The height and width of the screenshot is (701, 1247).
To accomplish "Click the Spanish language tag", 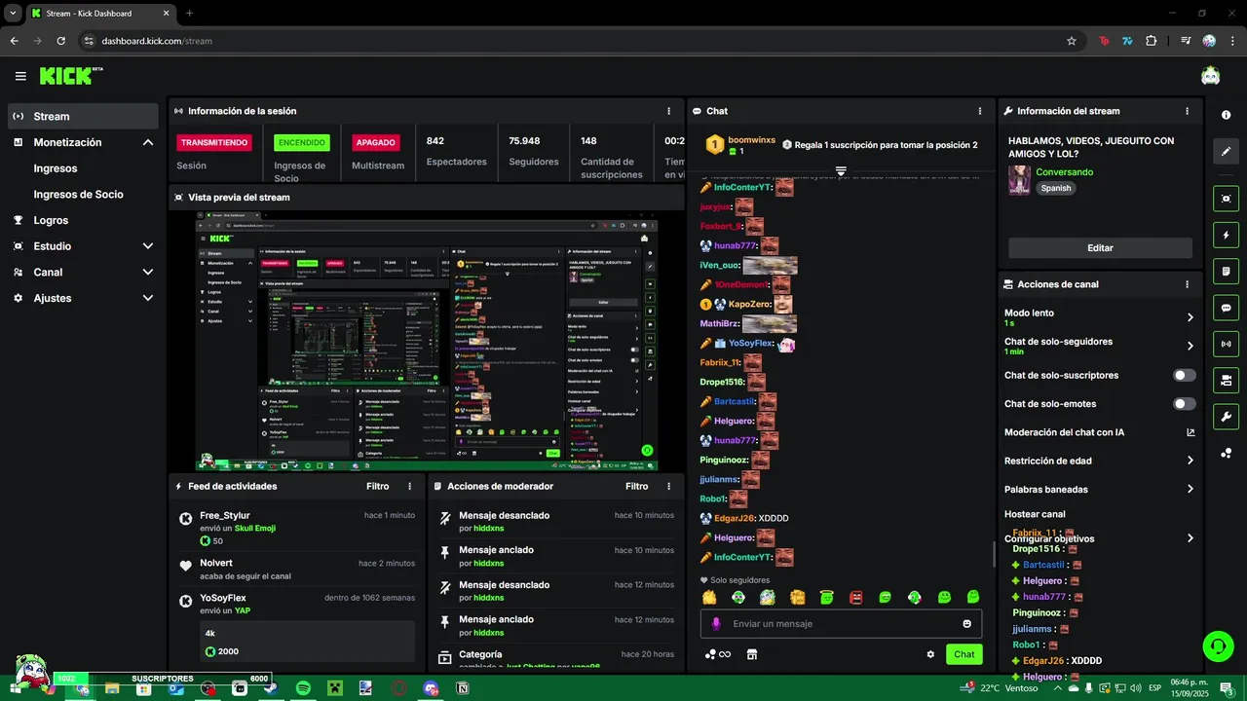I will pos(1056,188).
